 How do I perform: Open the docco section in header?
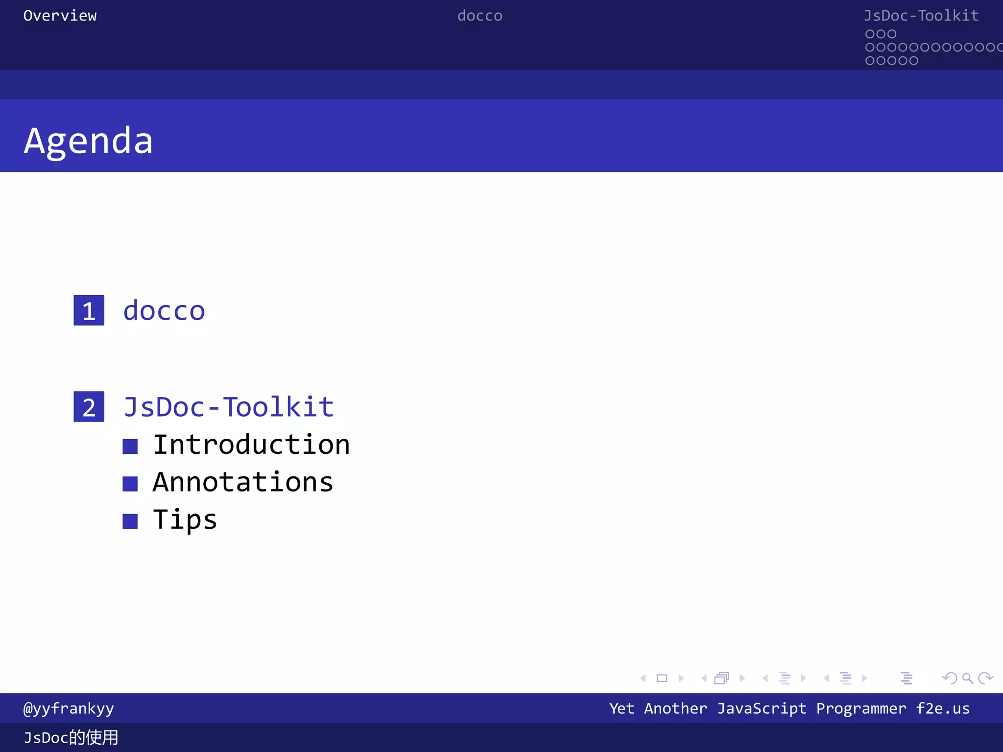(479, 16)
